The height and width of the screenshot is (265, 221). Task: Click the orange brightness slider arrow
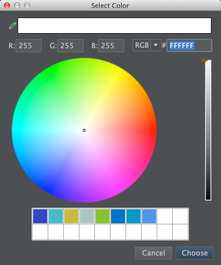(x=204, y=60)
